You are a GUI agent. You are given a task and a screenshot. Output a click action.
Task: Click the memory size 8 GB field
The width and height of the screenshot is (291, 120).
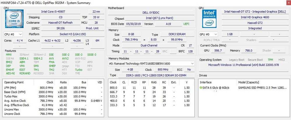(x=132, y=35)
